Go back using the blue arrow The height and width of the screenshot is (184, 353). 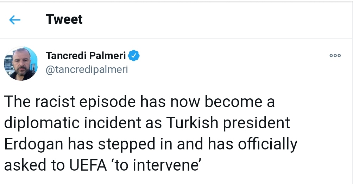(15, 20)
